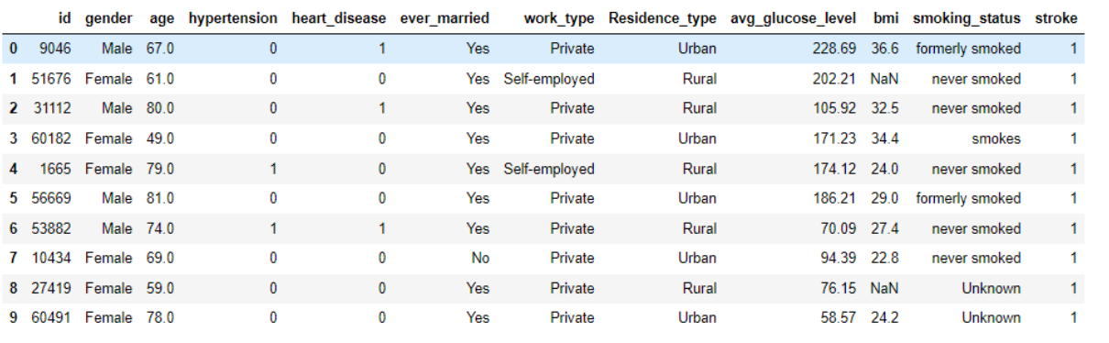Screen dimensions: 1109x343
Task: Click id value 51676
Action: (x=50, y=79)
